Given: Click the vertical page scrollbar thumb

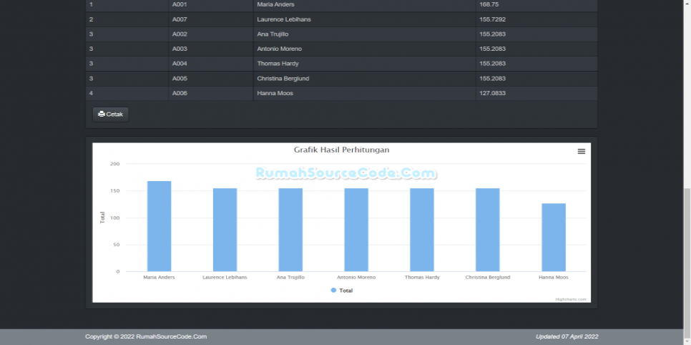Looking at the screenshot, I should click(687, 258).
